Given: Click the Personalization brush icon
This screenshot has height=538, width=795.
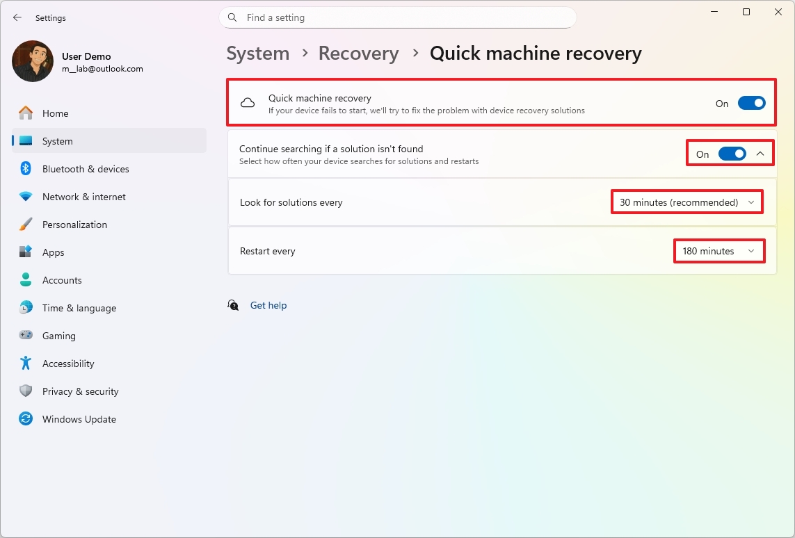Looking at the screenshot, I should pyautogui.click(x=25, y=224).
